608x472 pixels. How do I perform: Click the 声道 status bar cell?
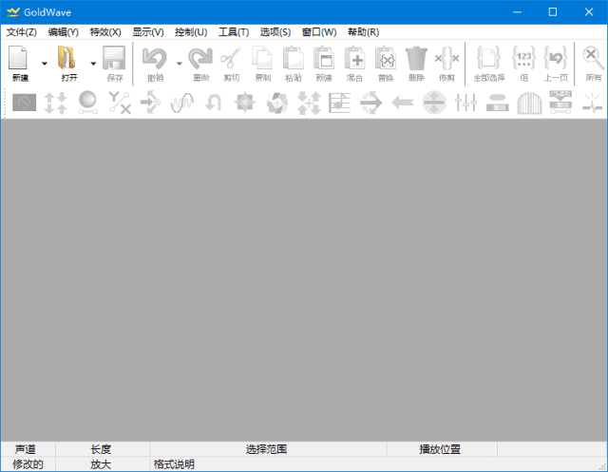[28, 449]
